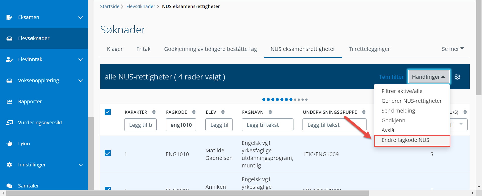
Task: Open the Se mer tab dropdown
Action: [x=453, y=49]
